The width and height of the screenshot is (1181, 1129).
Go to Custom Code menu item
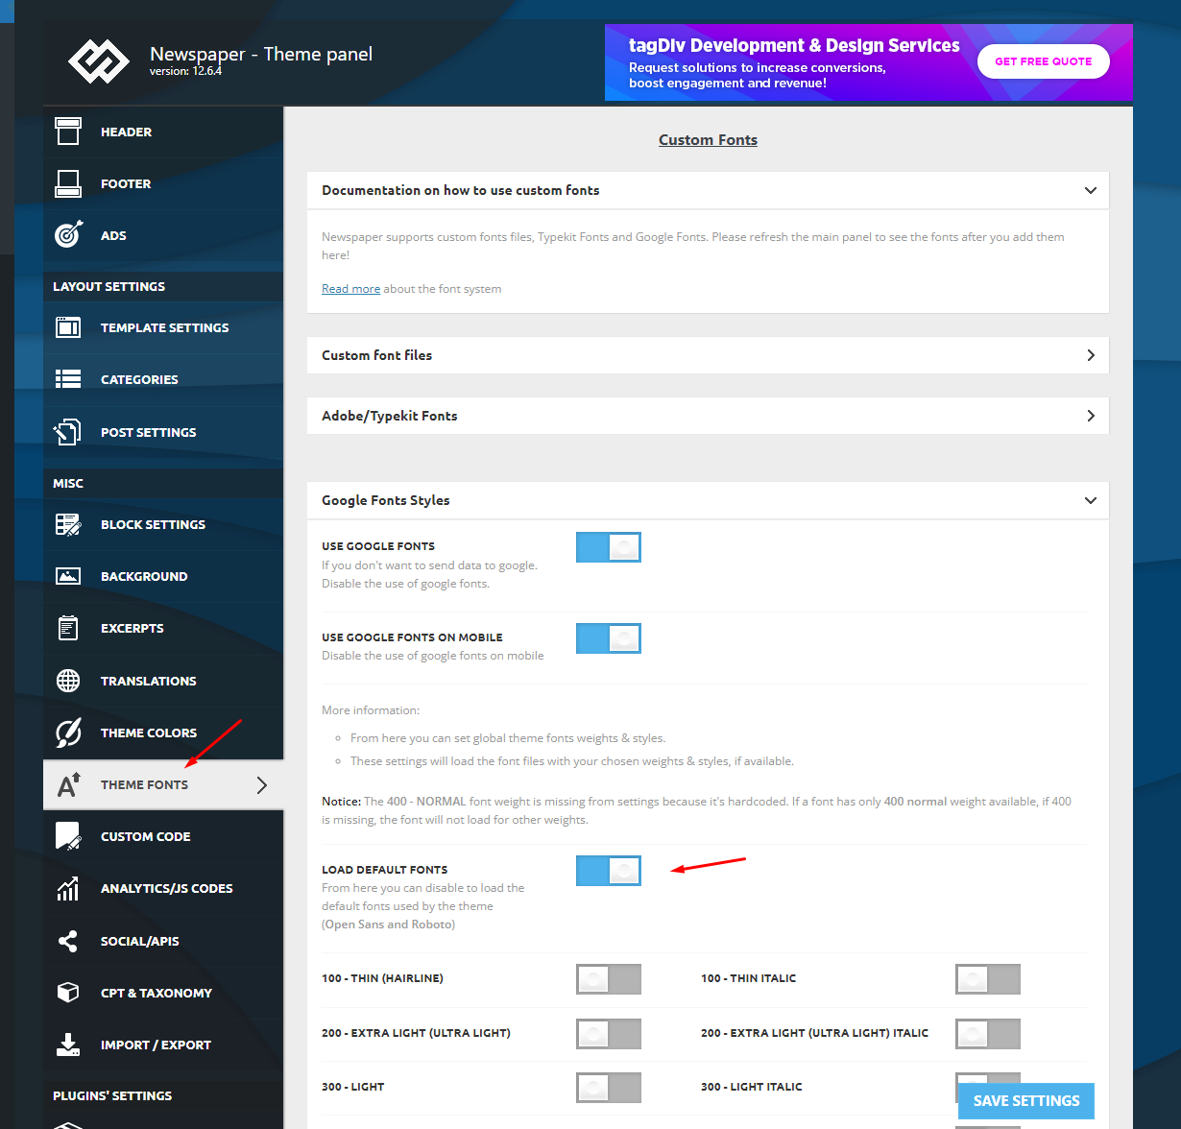[145, 836]
